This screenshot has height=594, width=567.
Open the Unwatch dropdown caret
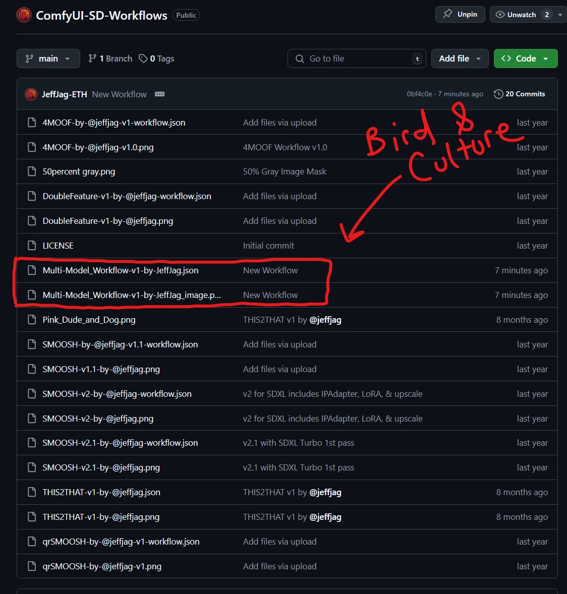click(x=560, y=15)
